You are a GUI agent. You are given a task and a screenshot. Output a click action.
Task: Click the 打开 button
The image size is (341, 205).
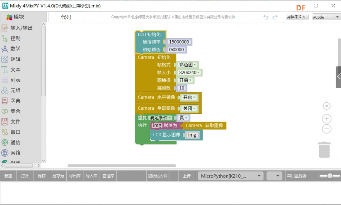(25, 176)
